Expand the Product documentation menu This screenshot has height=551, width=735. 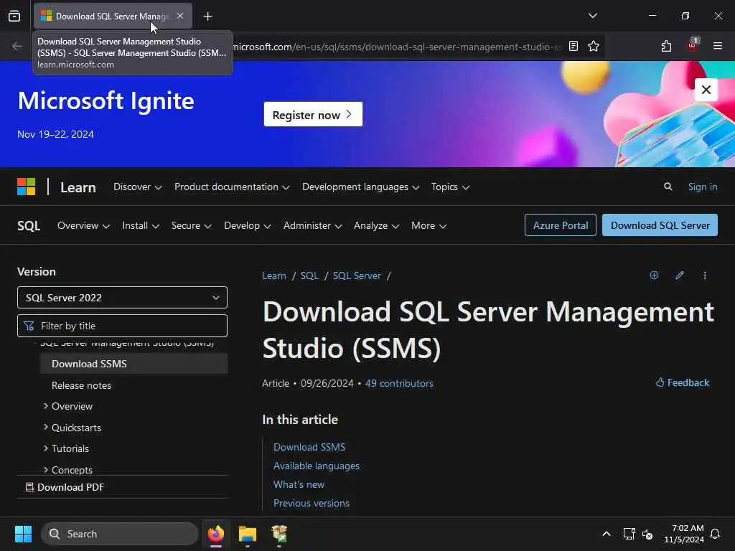point(232,187)
